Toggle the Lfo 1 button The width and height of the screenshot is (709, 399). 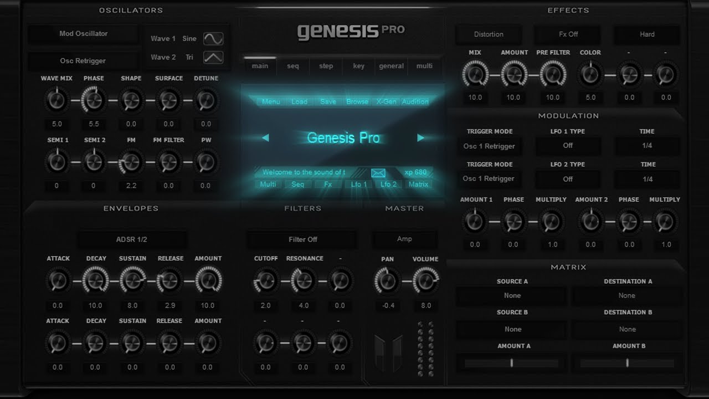coord(358,185)
